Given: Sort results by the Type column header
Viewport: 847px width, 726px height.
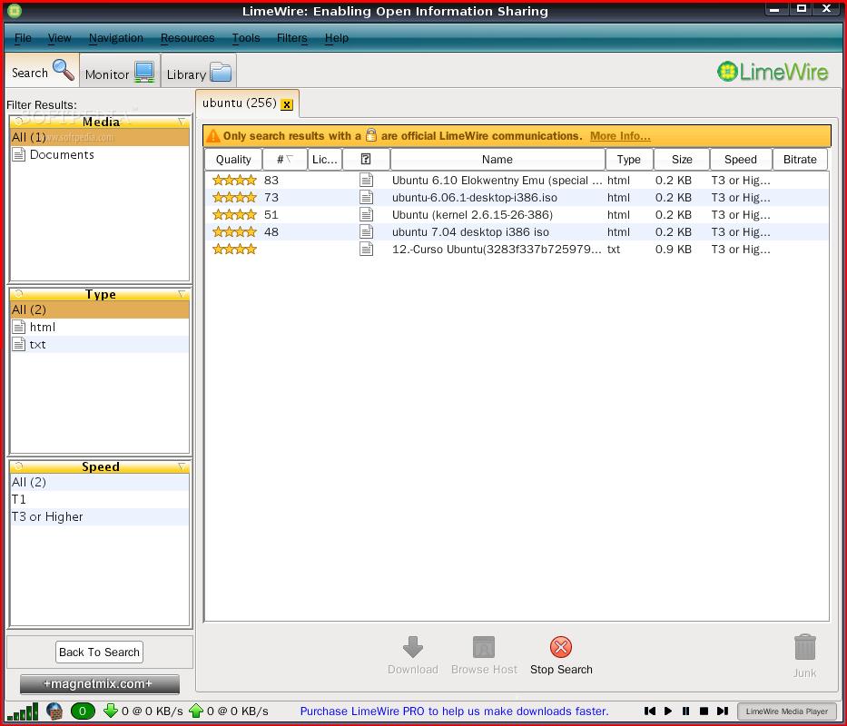Looking at the screenshot, I should [x=629, y=160].
